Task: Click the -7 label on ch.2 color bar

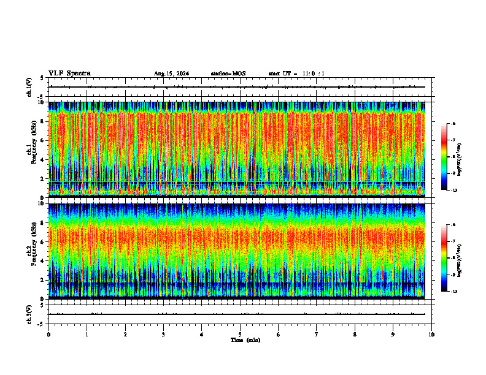Action: click(x=453, y=241)
